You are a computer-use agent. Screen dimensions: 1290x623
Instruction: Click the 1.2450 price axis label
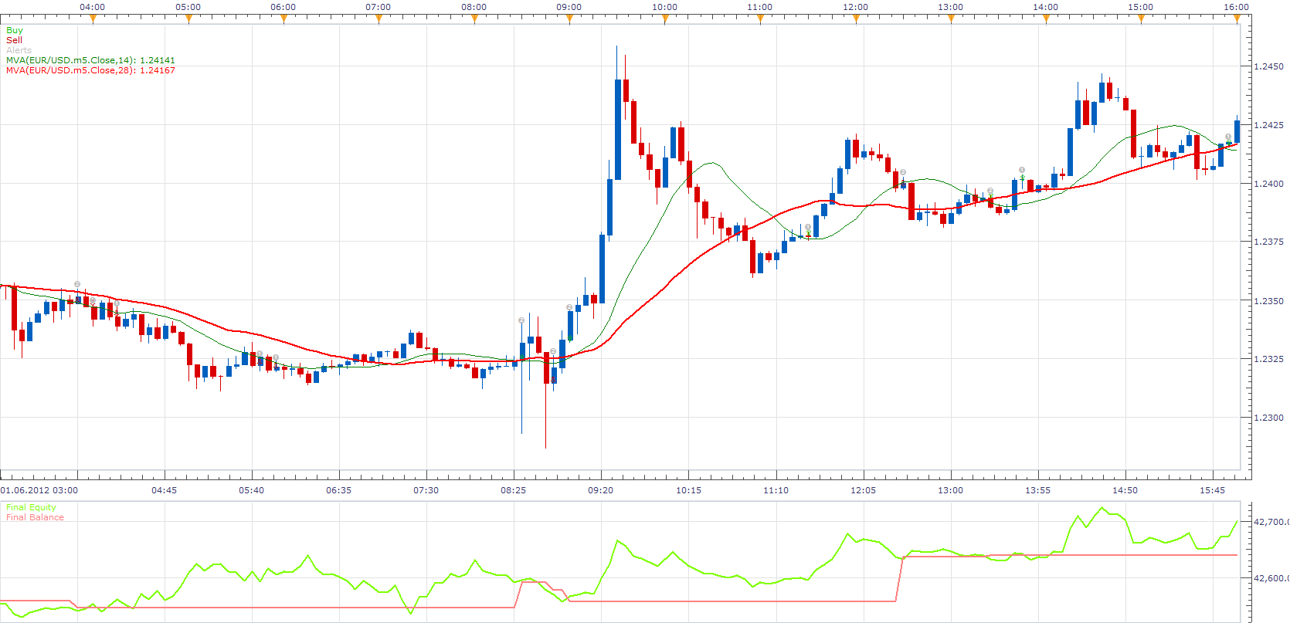1268,66
